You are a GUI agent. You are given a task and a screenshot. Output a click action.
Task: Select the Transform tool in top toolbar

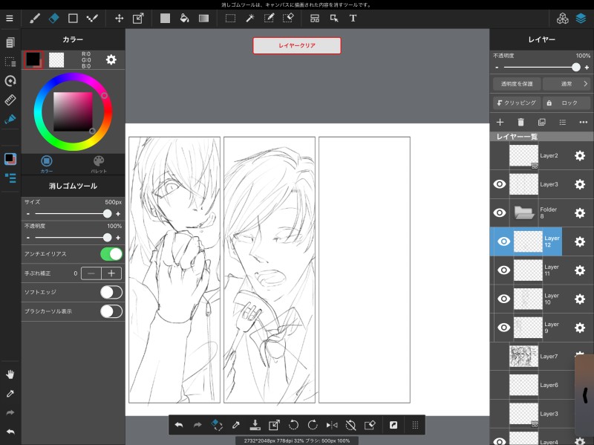138,18
